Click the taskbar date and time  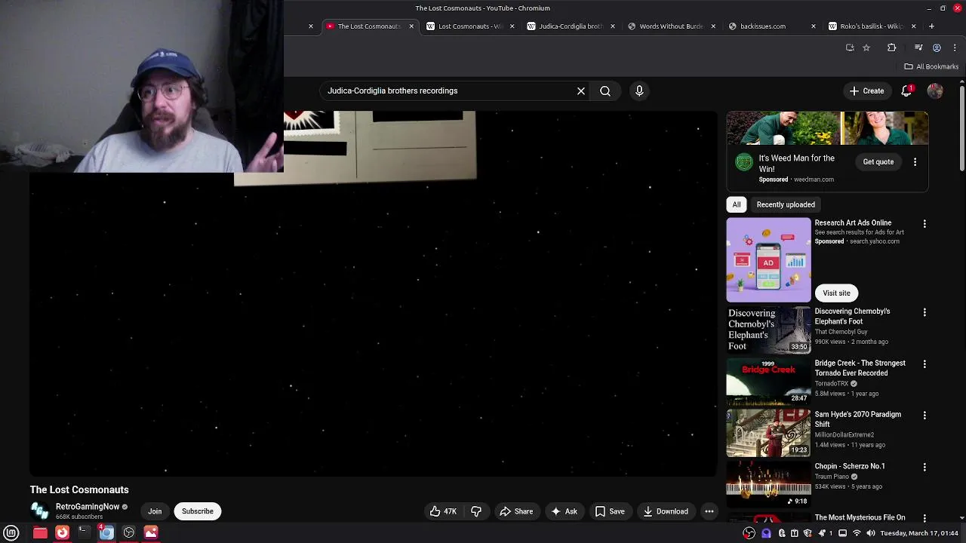[x=918, y=533]
